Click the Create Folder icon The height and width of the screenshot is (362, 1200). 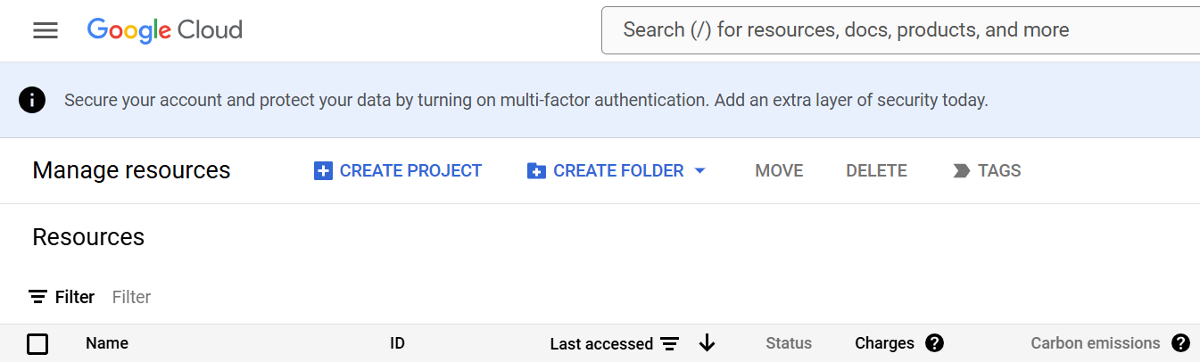click(x=536, y=171)
